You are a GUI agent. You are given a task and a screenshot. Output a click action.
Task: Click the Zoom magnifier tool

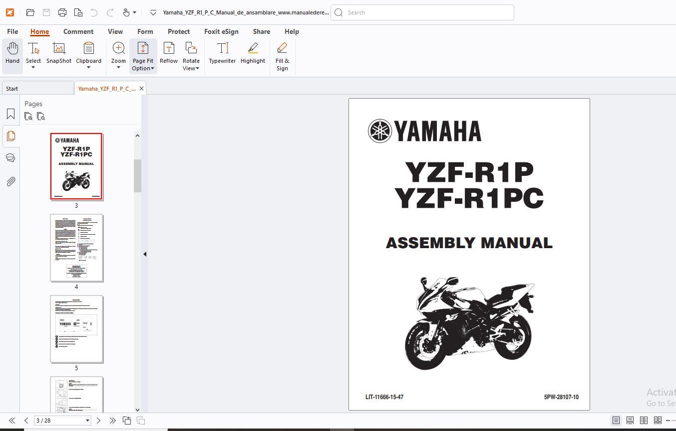click(118, 52)
